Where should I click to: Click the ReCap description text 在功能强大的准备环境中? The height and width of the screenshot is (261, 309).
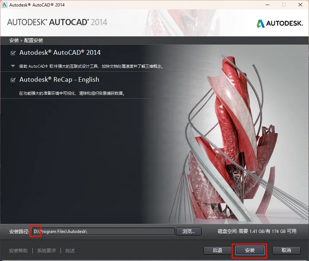point(72,93)
